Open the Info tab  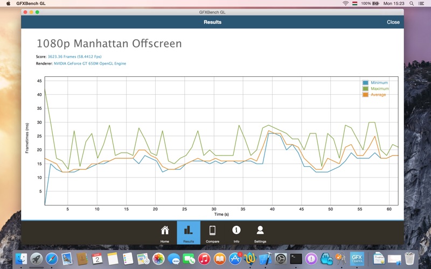[x=237, y=233]
